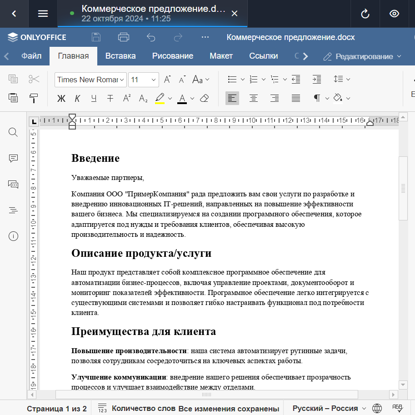
Task: Click the Print icon
Action: pos(124,37)
